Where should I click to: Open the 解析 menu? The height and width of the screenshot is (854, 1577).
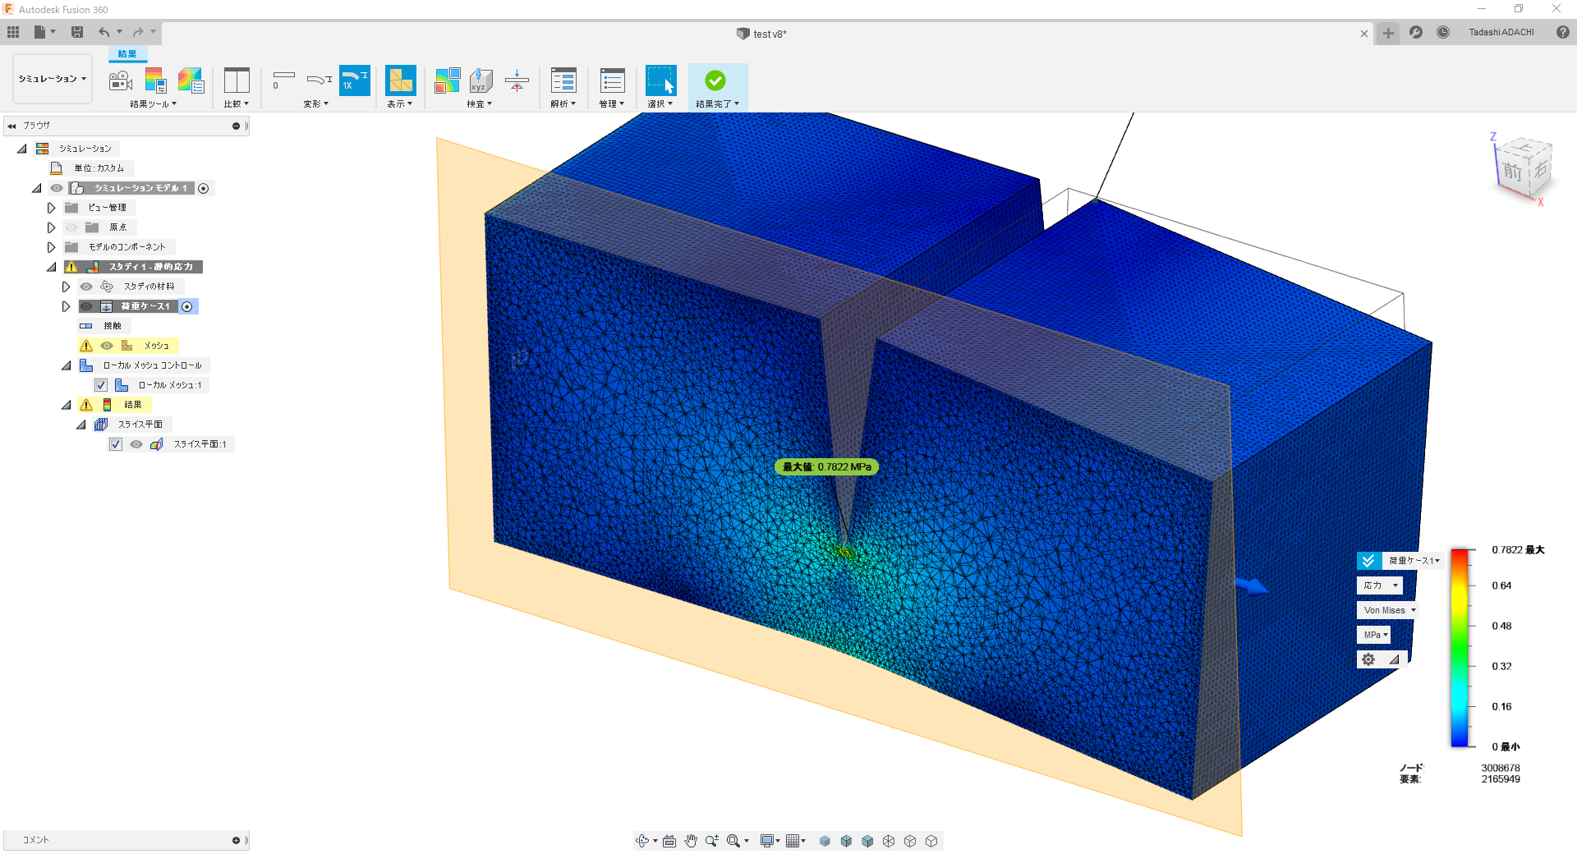coord(563,104)
